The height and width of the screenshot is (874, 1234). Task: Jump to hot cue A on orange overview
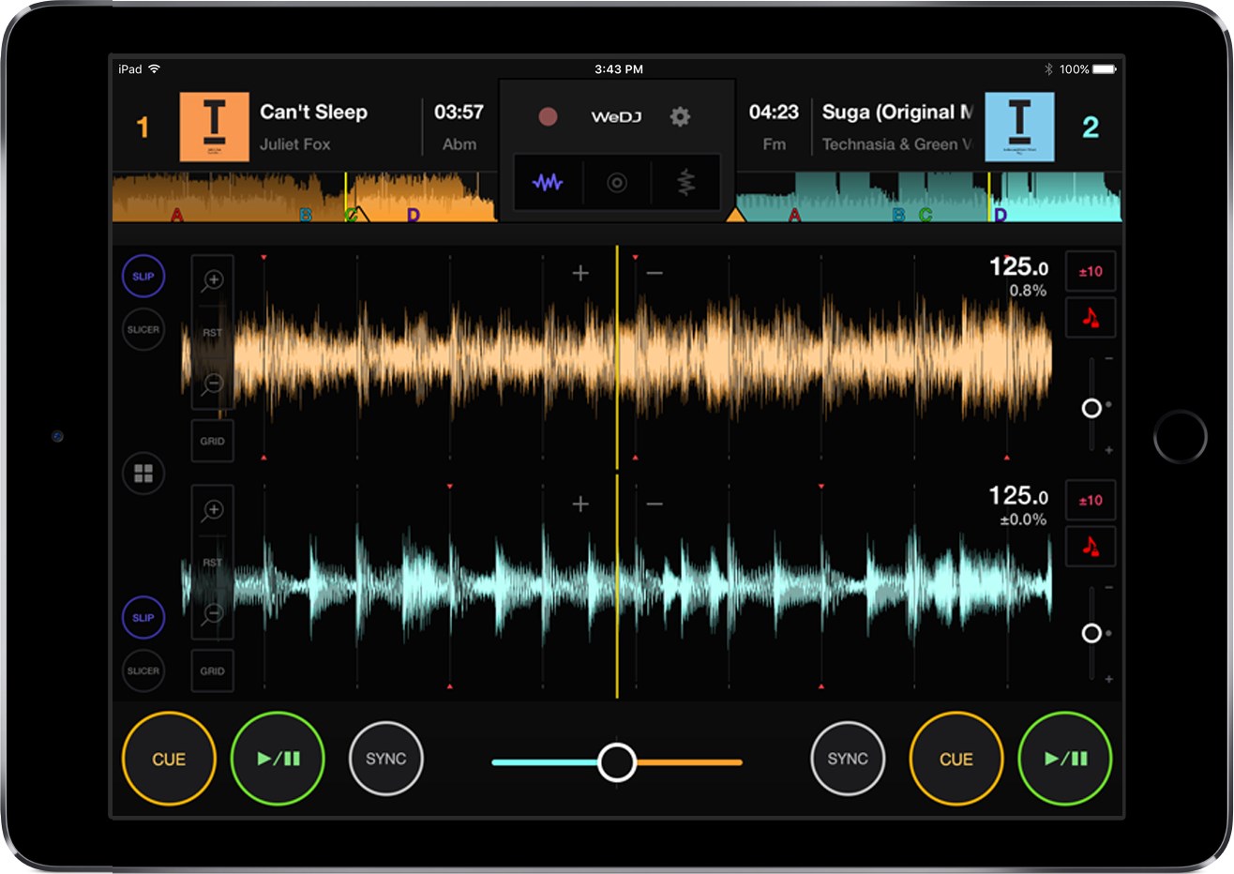[x=176, y=215]
